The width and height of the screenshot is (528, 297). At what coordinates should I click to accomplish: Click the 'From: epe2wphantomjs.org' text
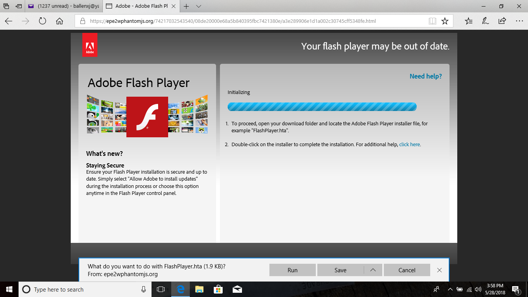123,274
